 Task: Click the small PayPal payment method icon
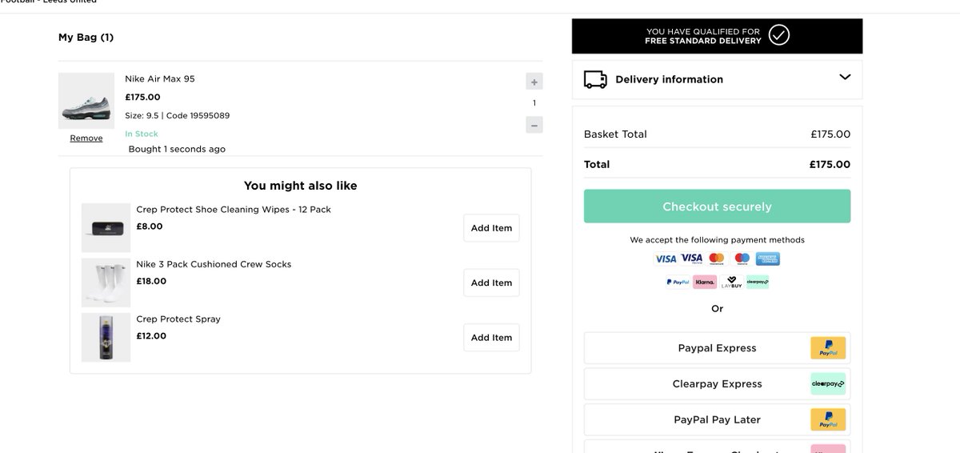[x=678, y=282]
